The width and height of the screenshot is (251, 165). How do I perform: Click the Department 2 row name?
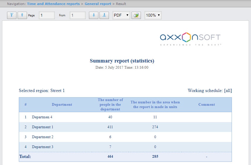point(43,137)
